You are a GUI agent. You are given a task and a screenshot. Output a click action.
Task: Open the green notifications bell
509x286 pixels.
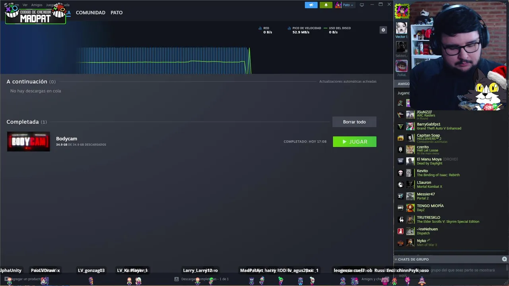[326, 5]
